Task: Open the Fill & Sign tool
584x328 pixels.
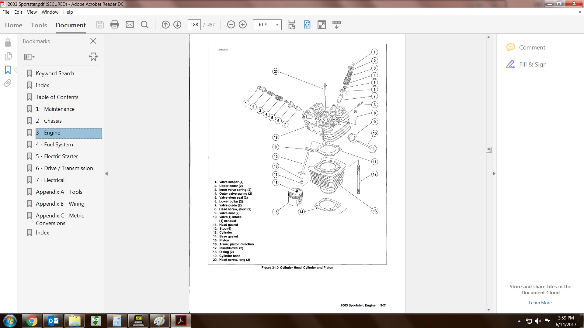Action: pos(533,64)
